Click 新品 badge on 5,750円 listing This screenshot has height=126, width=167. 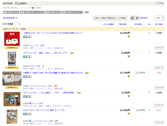(27, 96)
